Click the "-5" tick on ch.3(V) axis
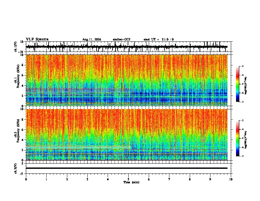 click(22, 174)
